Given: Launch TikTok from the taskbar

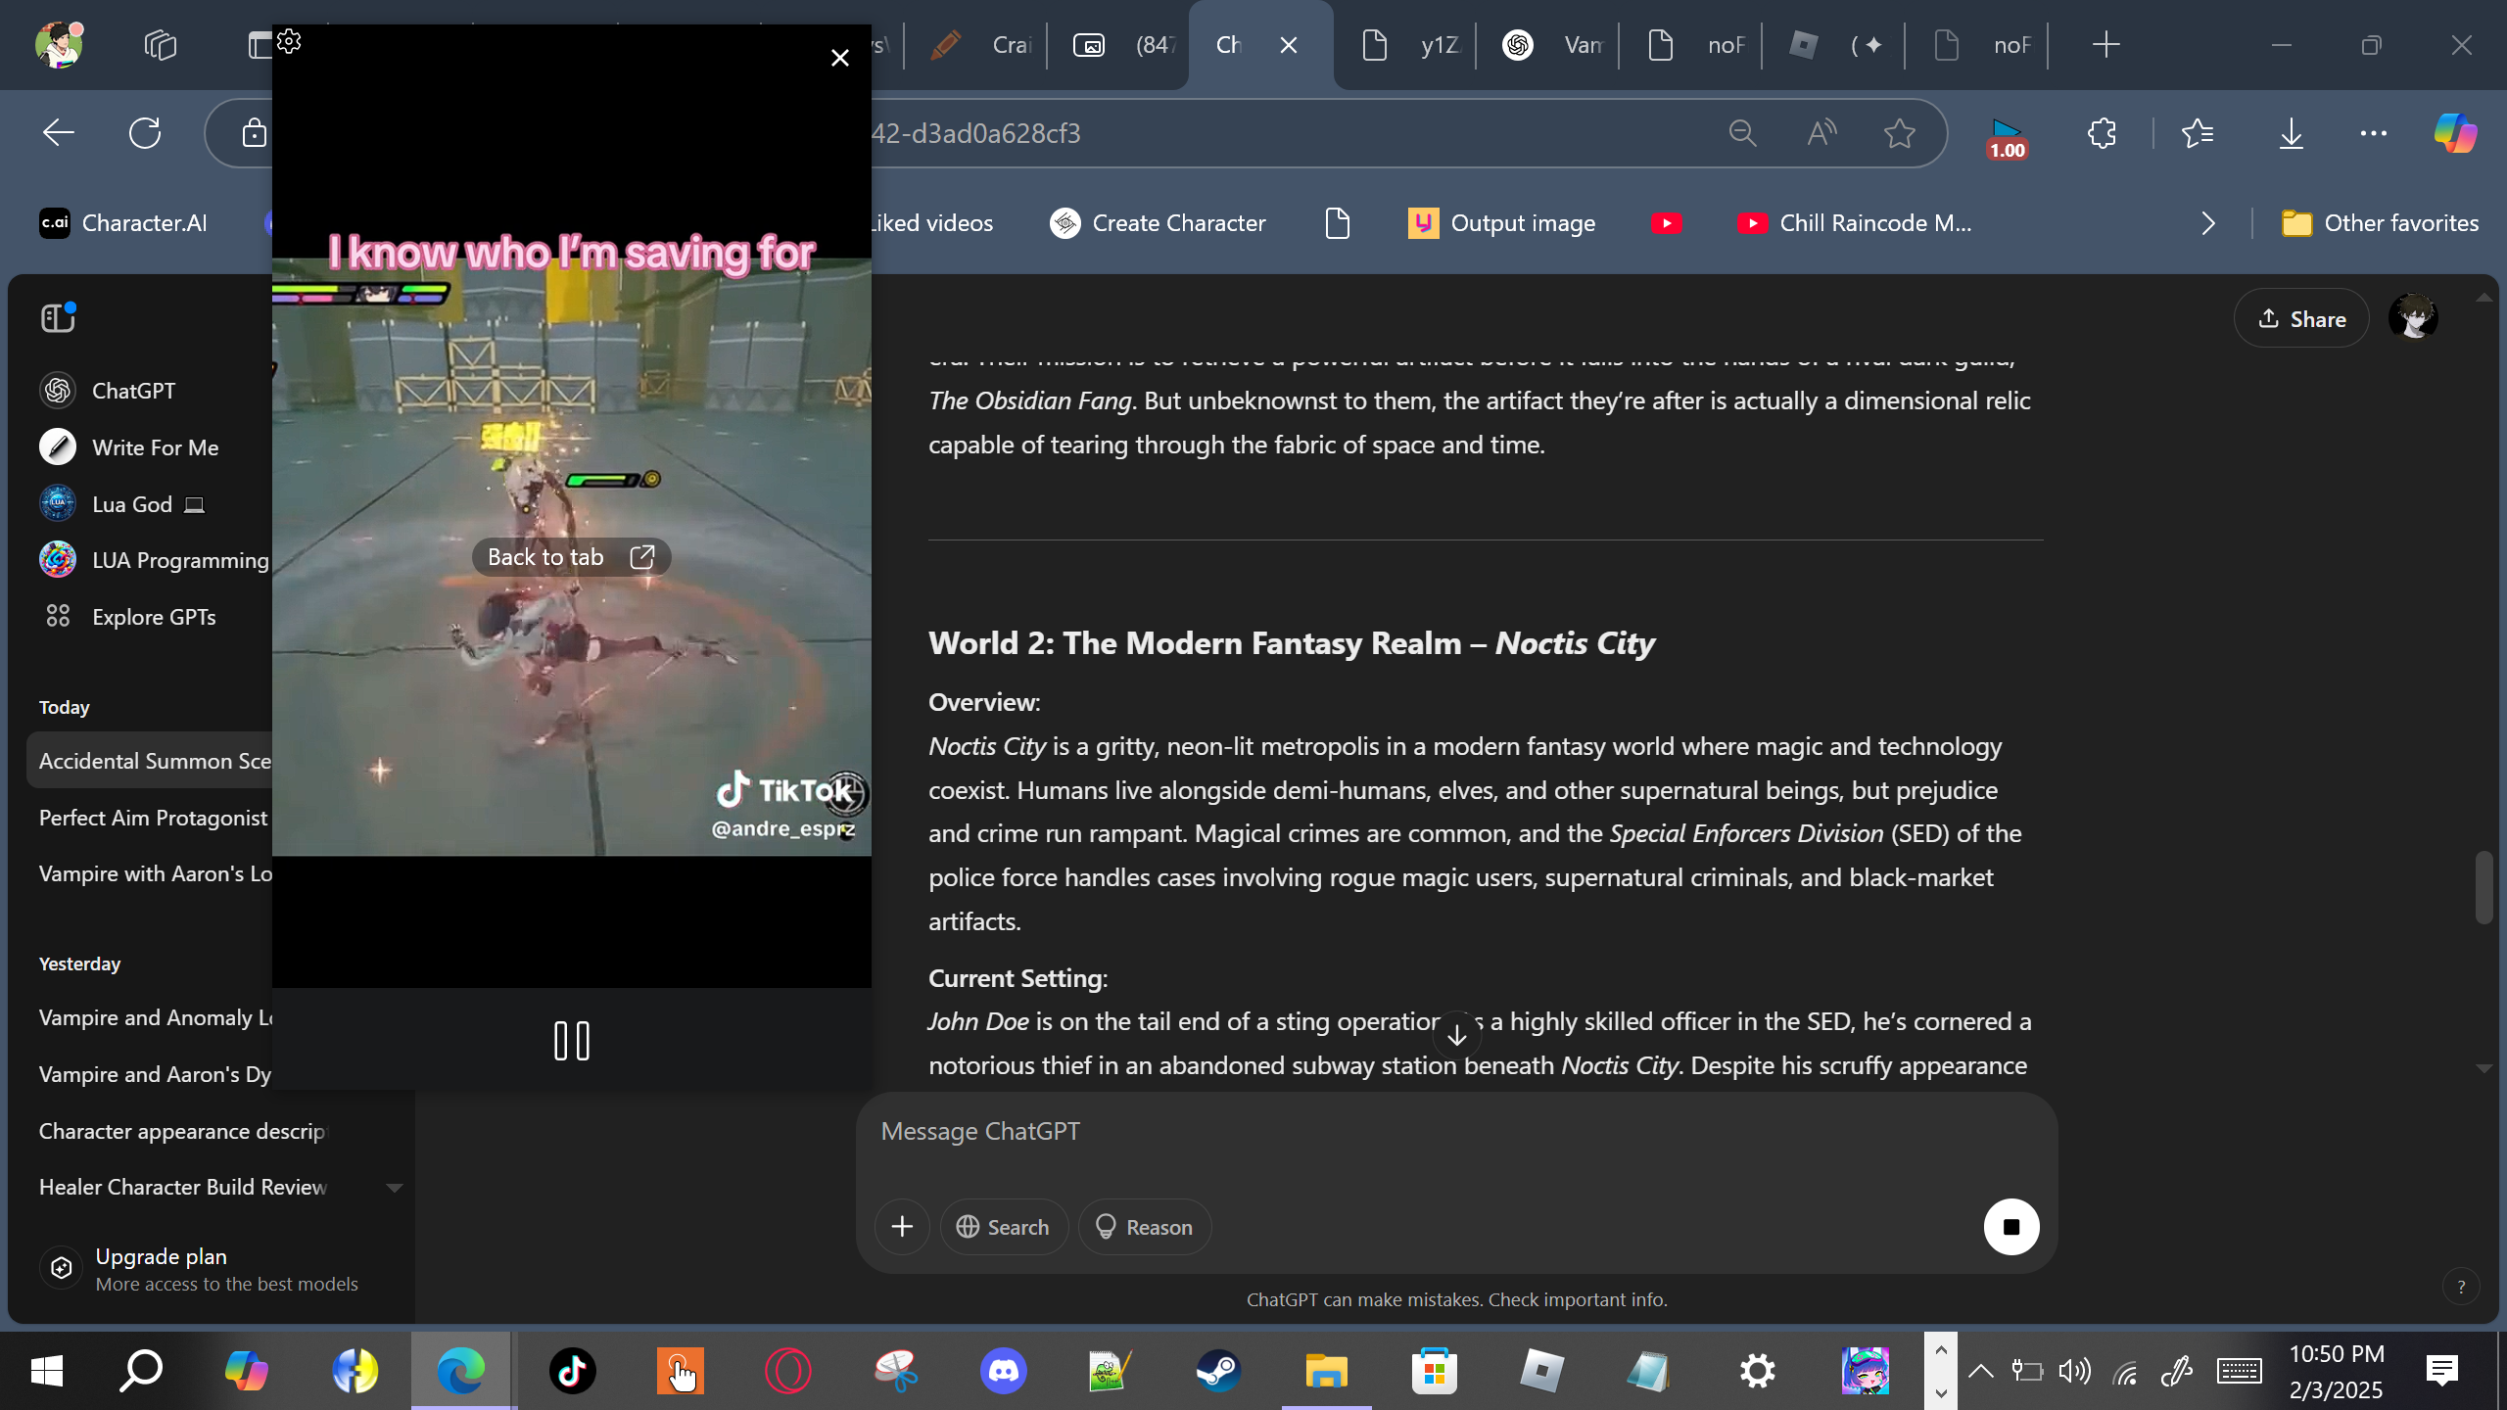Looking at the screenshot, I should [573, 1371].
